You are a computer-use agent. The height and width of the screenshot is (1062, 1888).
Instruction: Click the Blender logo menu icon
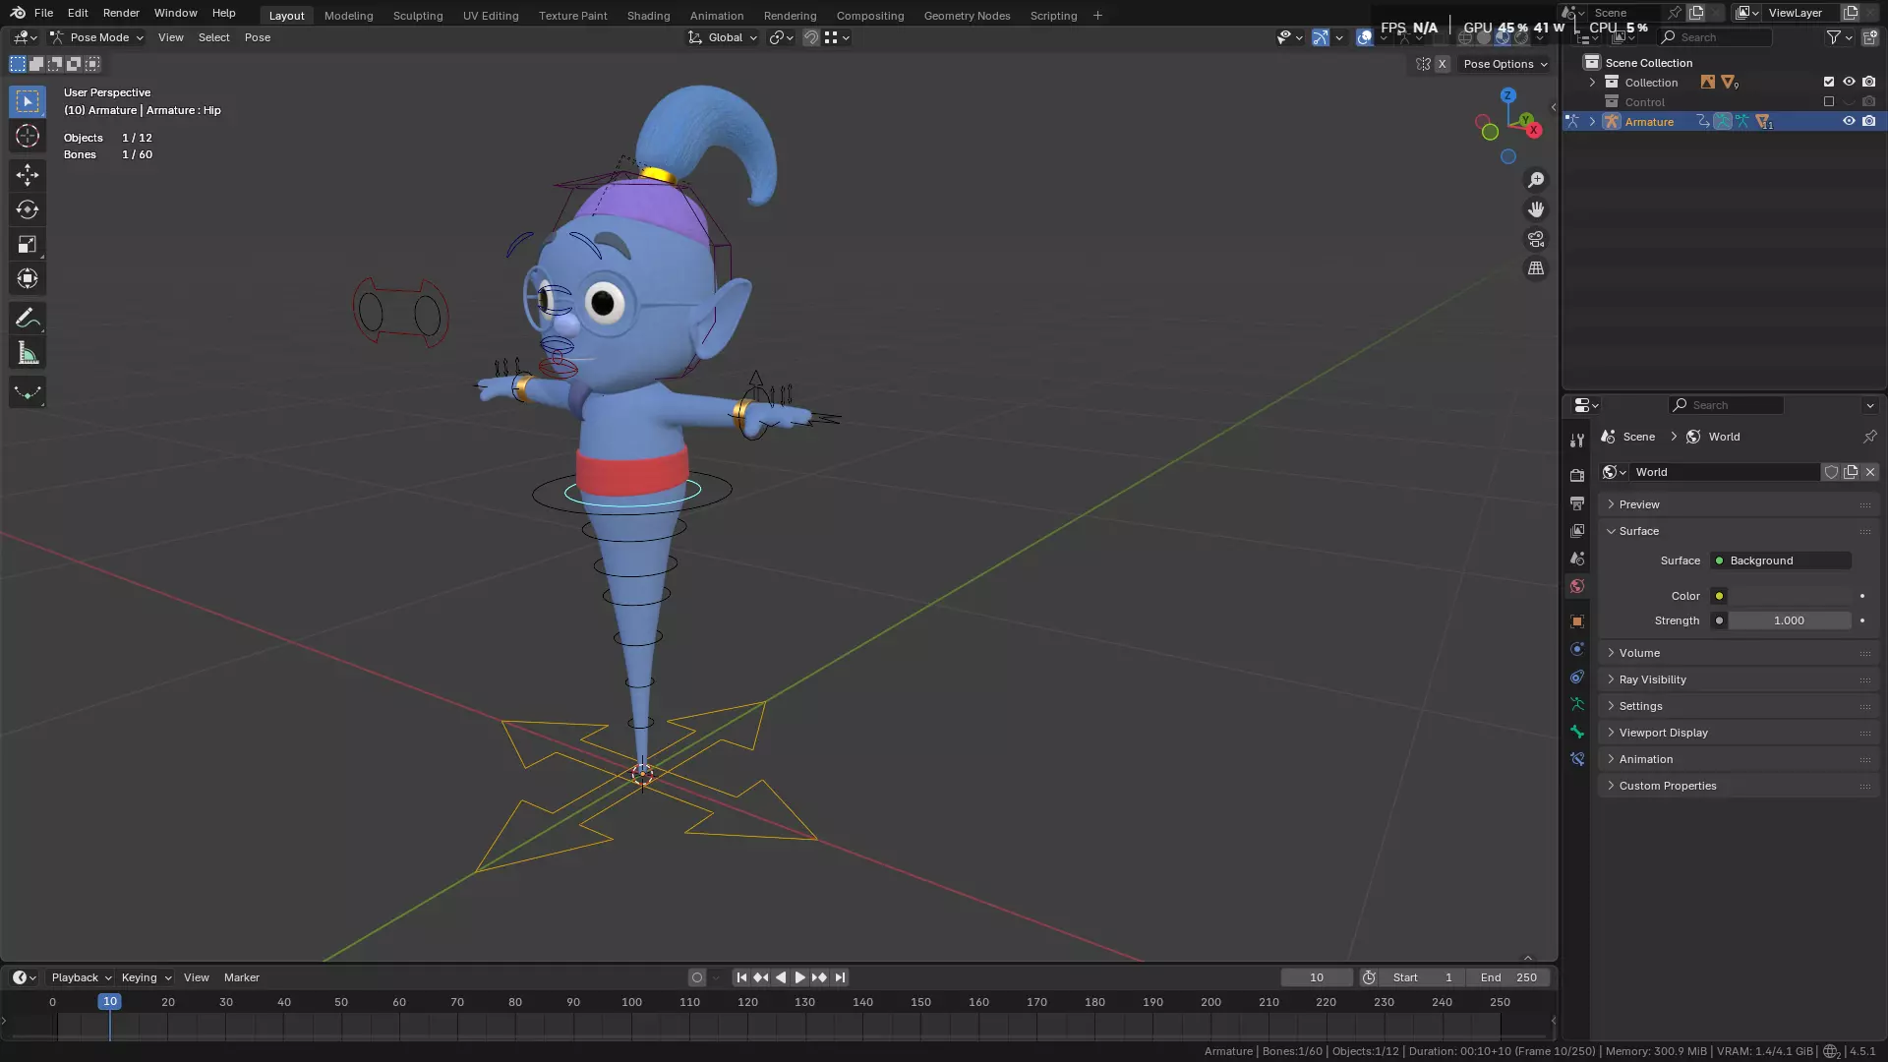coord(18,13)
